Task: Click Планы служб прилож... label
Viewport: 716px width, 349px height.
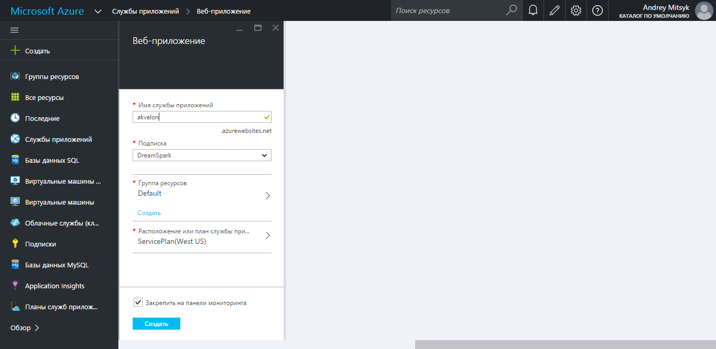Action: (x=61, y=307)
